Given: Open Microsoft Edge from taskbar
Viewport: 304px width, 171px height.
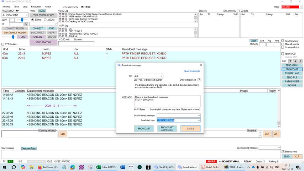Looking at the screenshot, I should pos(73,167).
